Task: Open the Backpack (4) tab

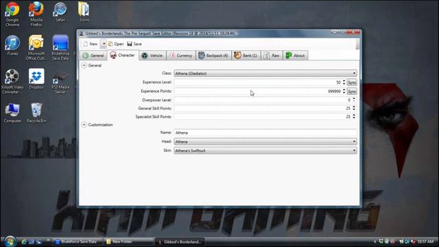Action: [213, 56]
